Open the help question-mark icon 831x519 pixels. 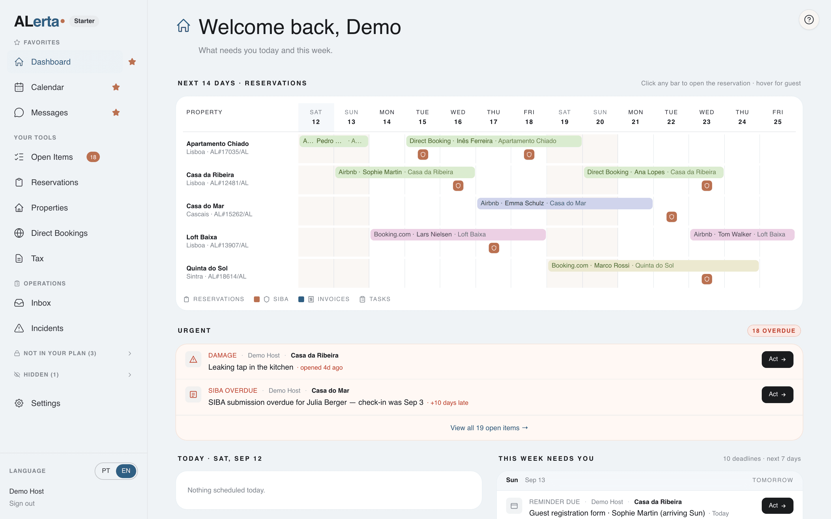click(809, 20)
